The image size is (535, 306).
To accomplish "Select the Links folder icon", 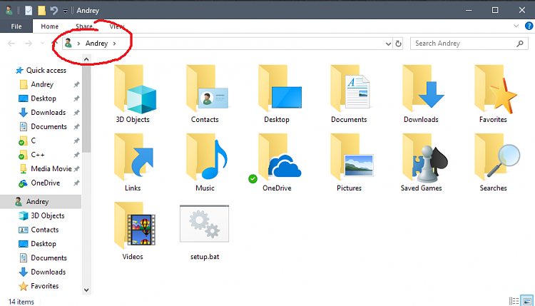I will (x=134, y=157).
